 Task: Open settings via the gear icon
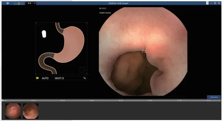tap(8, 3)
